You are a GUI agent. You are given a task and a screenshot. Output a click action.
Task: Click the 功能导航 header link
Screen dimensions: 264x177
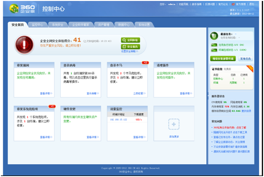pos(183,4)
